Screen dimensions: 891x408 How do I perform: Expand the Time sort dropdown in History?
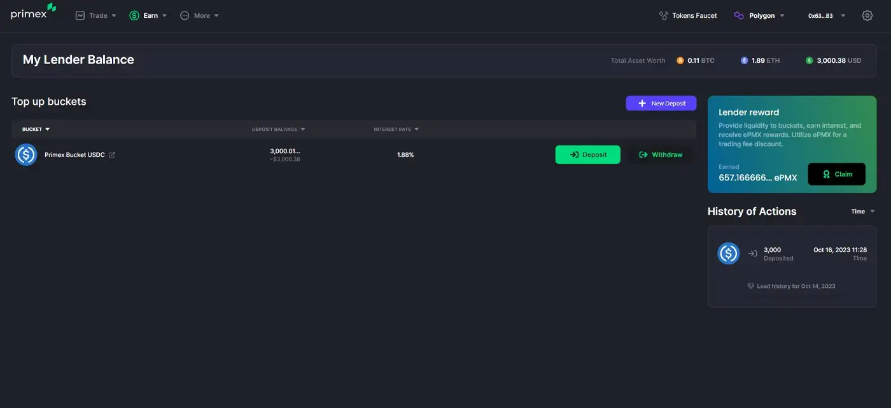[863, 212]
